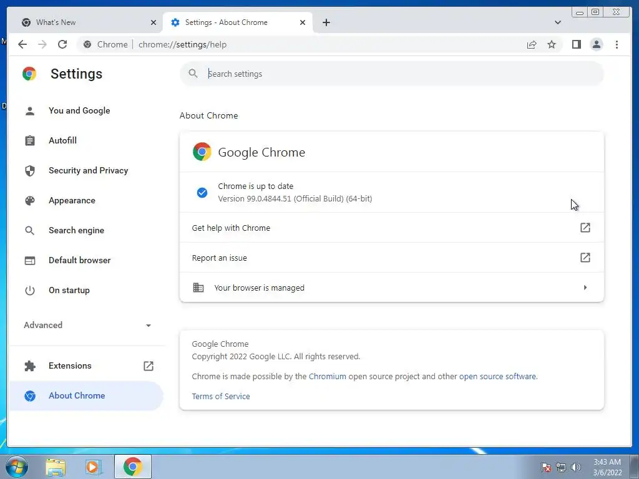
Task: Open the Chromium project link
Action: coord(327,376)
